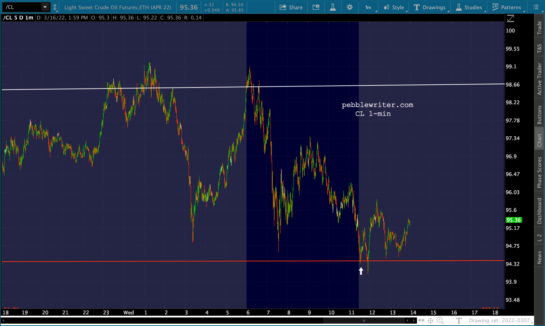Click the Wed date label on time axis
This screenshot has width=545, height=326.
coord(129,313)
